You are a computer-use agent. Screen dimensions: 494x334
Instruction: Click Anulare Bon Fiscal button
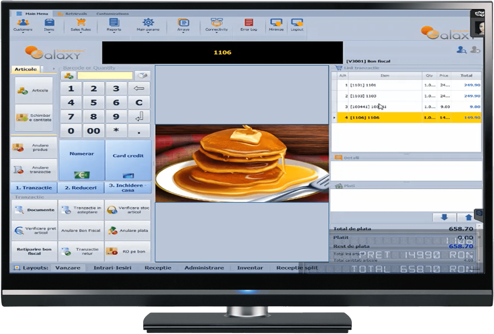coord(81,231)
